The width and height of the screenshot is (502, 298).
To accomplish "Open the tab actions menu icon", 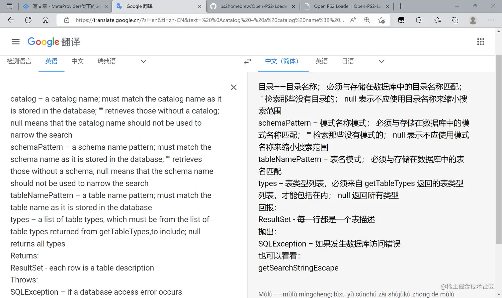I will tap(9, 6).
